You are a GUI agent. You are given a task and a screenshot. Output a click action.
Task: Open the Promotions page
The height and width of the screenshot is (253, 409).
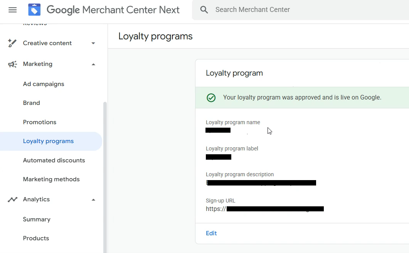tap(39, 122)
